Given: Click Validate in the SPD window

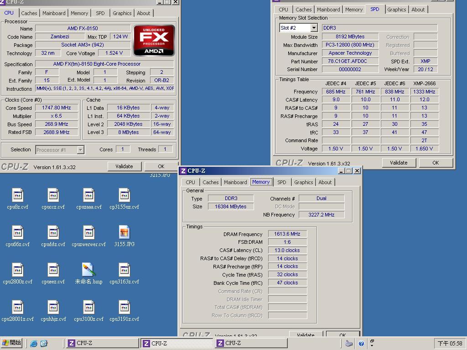Looking at the screenshot, I should pos(399,163).
